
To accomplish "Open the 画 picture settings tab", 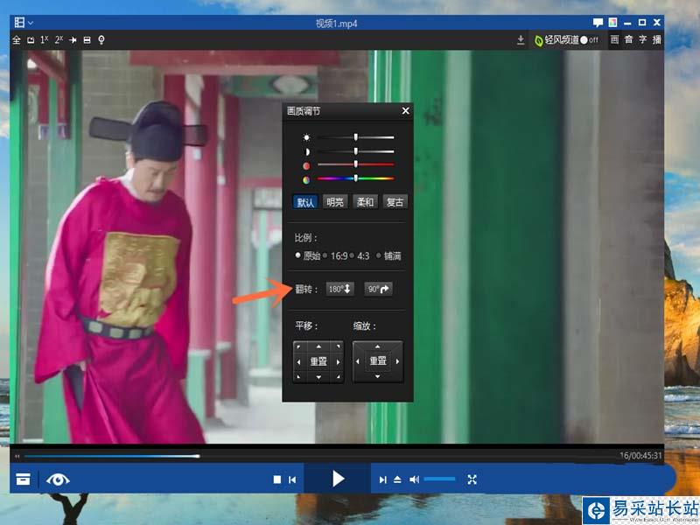I will pyautogui.click(x=615, y=39).
